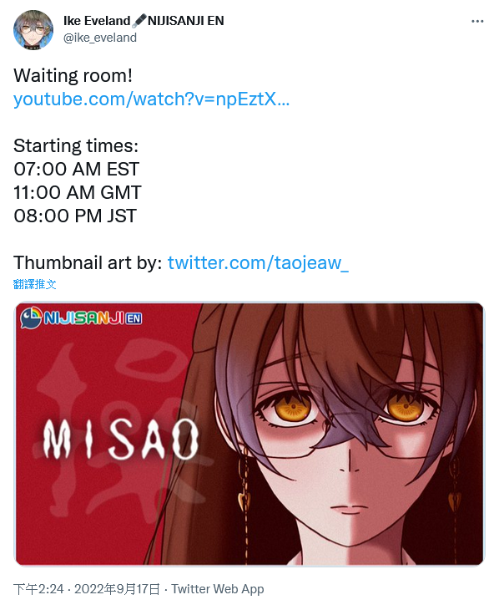Image resolution: width=499 pixels, height=610 pixels.
Task: Click the 'Starting times:' text line
Action: point(76,146)
